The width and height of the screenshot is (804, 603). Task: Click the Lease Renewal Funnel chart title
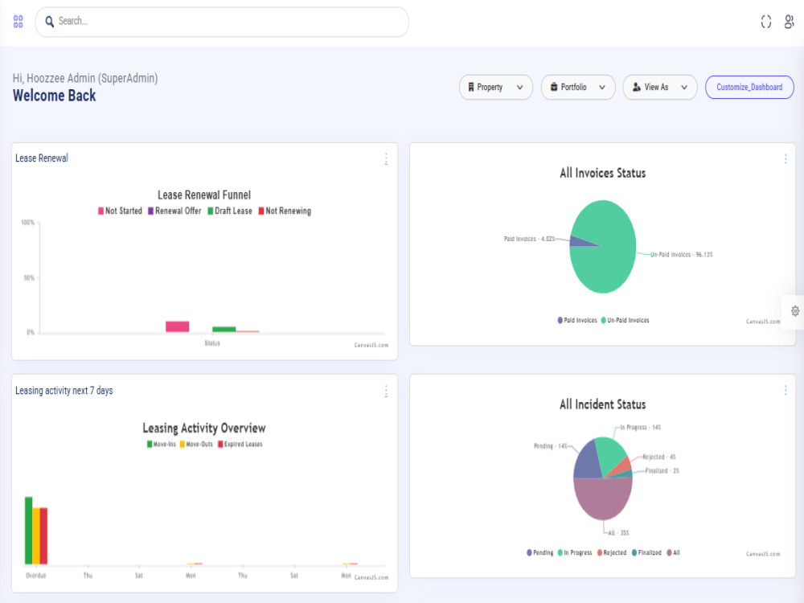[204, 195]
